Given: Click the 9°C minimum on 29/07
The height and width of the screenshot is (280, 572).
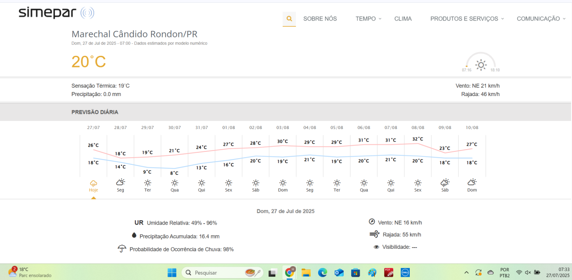Looking at the screenshot, I should pos(147,171).
